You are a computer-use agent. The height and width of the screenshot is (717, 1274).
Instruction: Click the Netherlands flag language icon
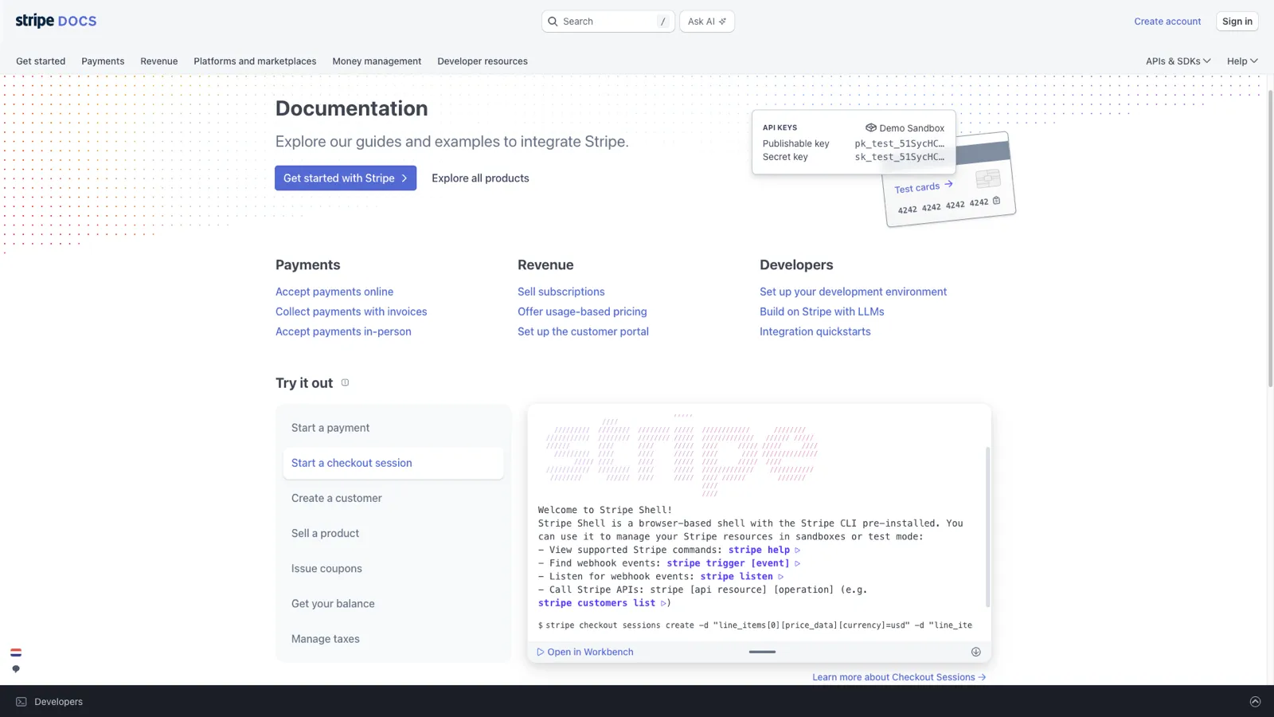tap(16, 652)
